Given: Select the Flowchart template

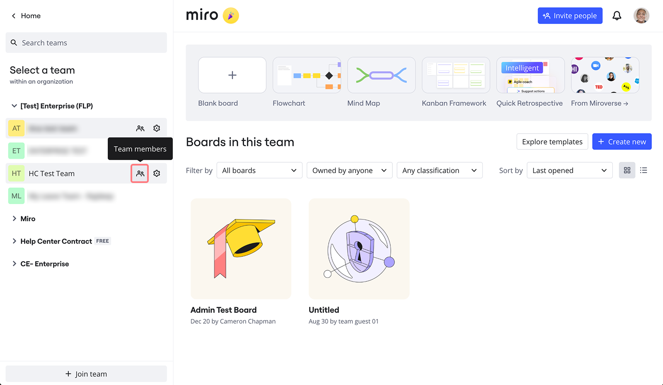Looking at the screenshot, I should point(307,75).
